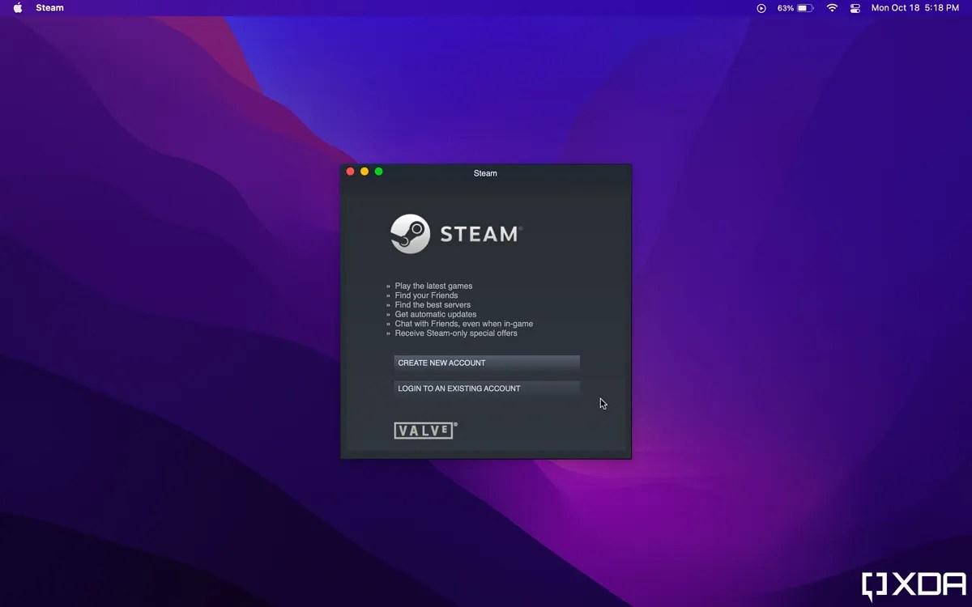Click the CREATE NEW ACCOUNT button
The image size is (972, 607).
pos(487,363)
